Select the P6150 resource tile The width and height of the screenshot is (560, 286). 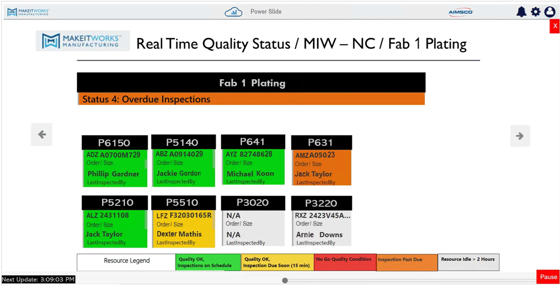click(x=115, y=161)
